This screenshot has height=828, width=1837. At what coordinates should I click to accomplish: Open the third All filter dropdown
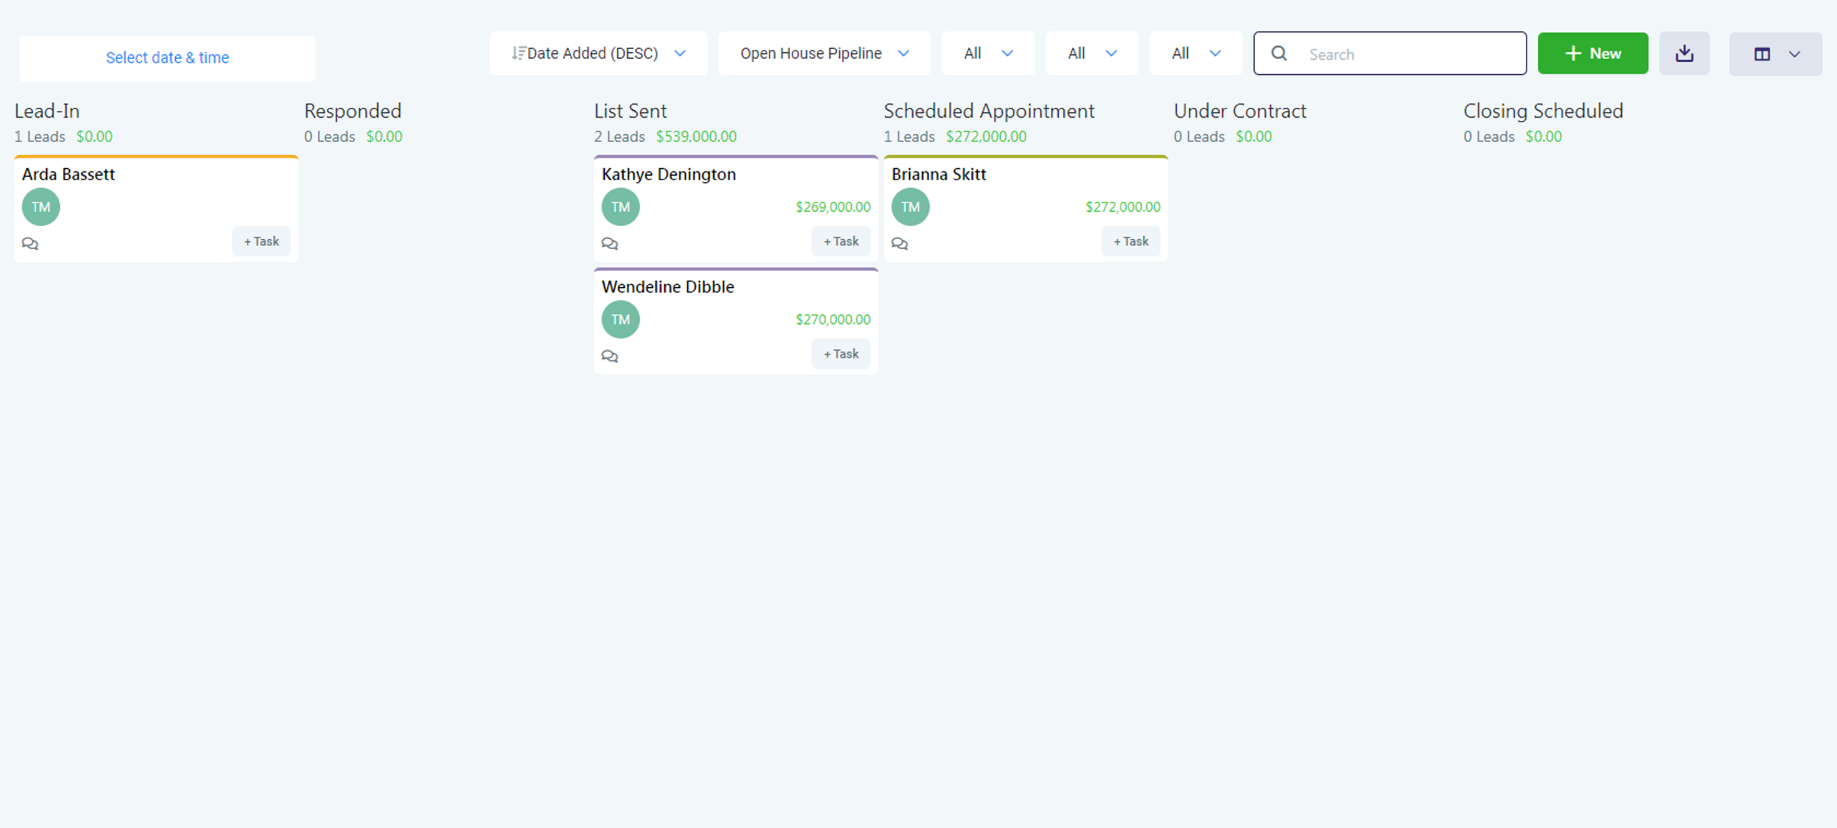pos(1196,54)
